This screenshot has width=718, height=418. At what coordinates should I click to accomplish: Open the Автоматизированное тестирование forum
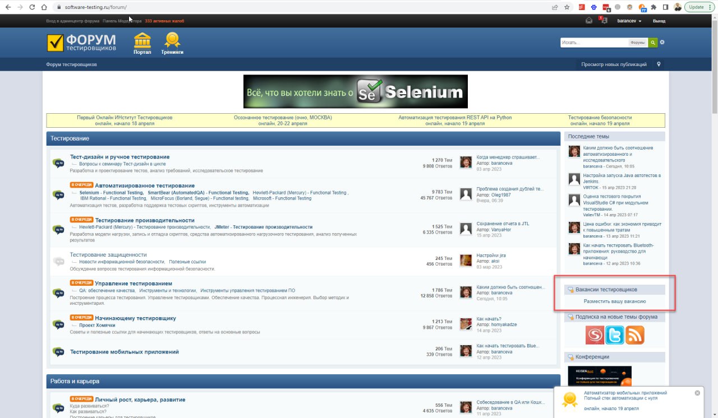tap(145, 185)
